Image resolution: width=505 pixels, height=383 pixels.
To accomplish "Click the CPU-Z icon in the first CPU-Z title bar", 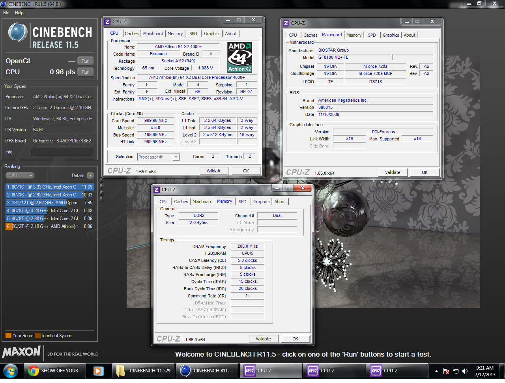I will [x=107, y=22].
